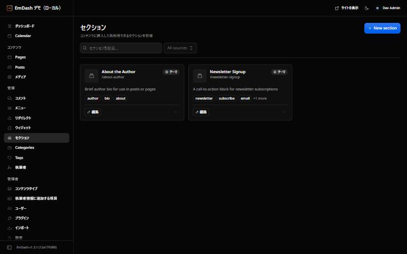407x254 pixels.
Task: Click the プラグイン sidebar icon
Action: point(10,218)
